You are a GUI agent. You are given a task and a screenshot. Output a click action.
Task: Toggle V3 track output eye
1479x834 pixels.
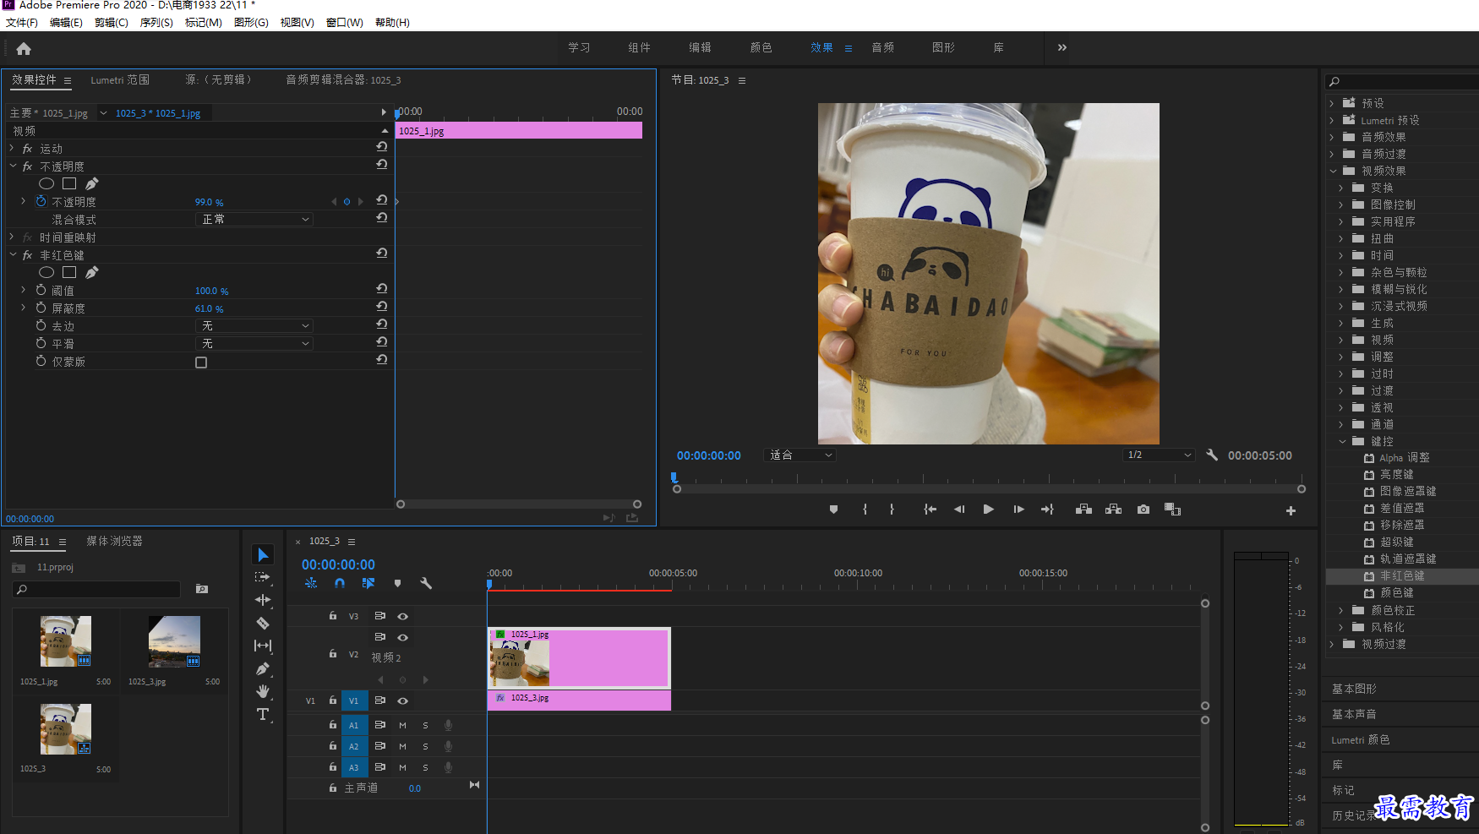click(x=403, y=616)
